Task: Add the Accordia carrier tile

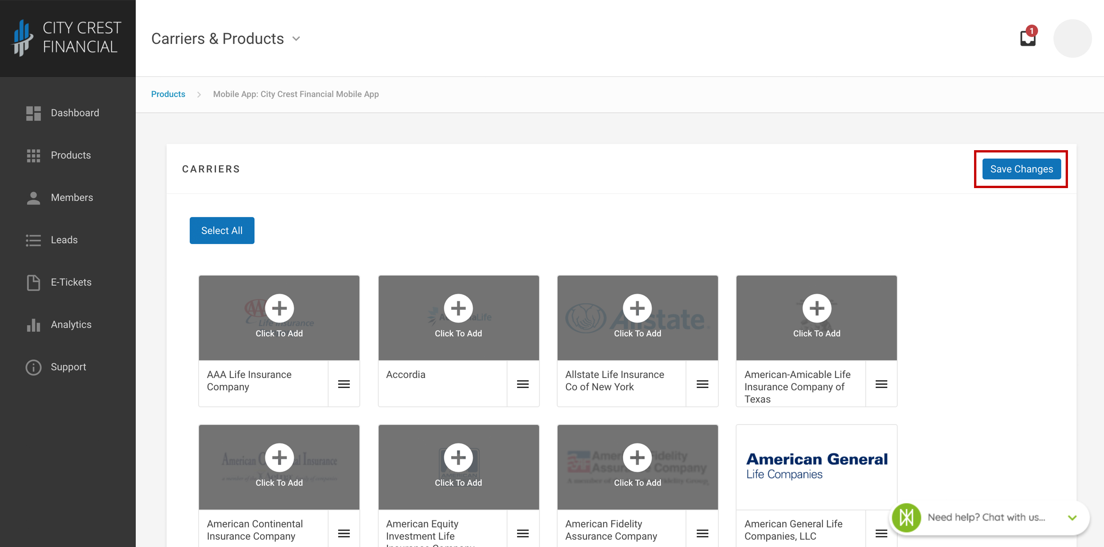Action: tap(458, 318)
